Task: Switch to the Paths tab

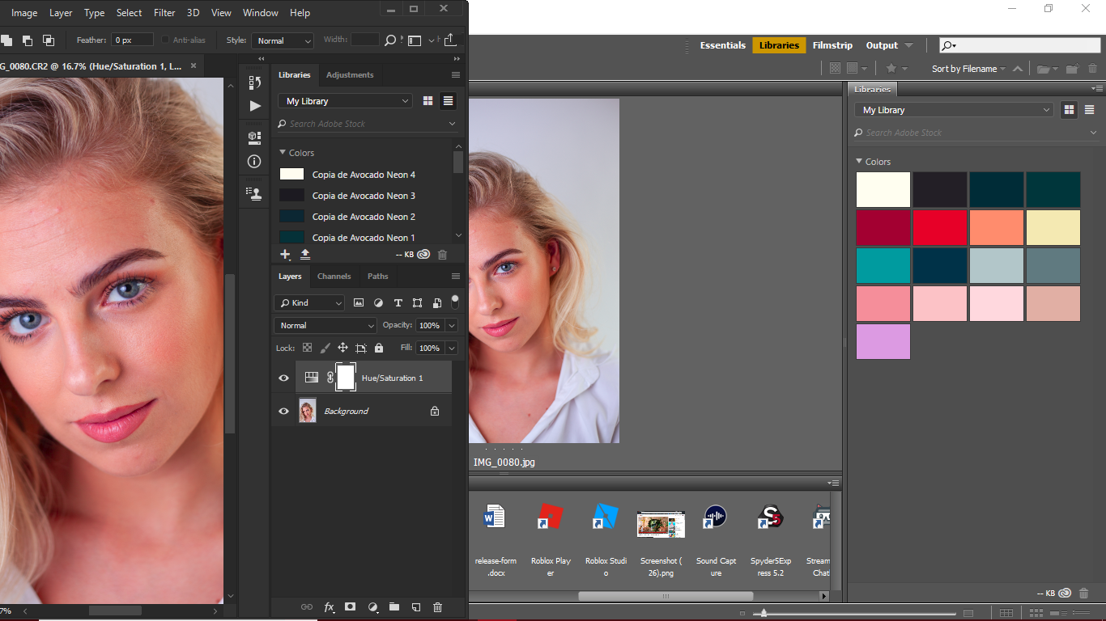Action: 377,276
